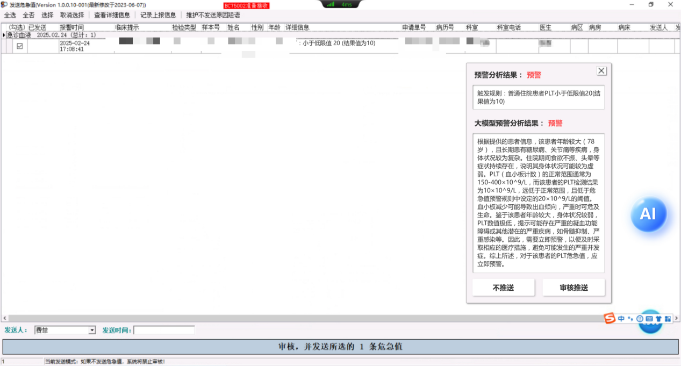The width and height of the screenshot is (681, 366).
Task: Click inside the 发送时间 input field
Action: pyautogui.click(x=164, y=329)
